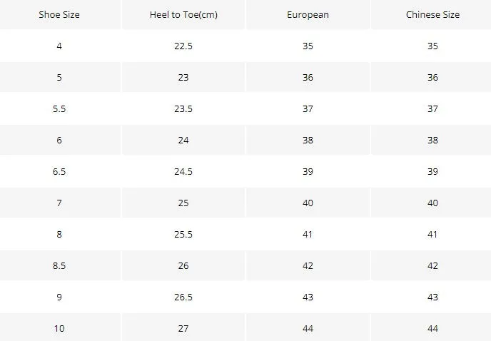Select shoe size 4 cell
This screenshot has width=491, height=341.
(x=59, y=46)
